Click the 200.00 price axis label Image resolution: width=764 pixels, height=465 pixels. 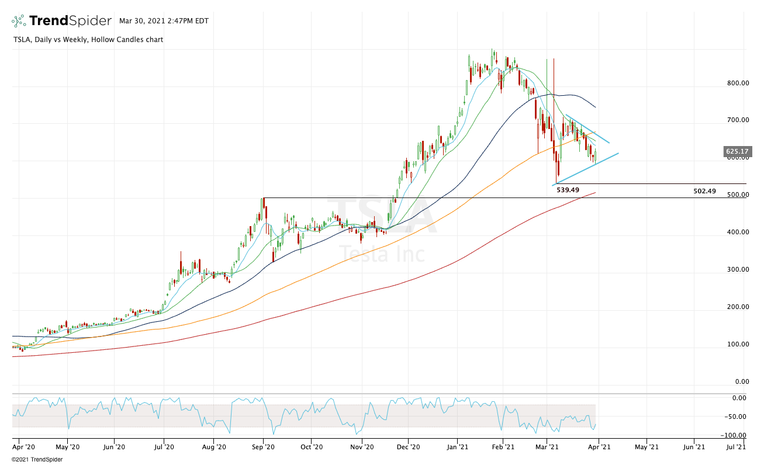[x=738, y=307]
